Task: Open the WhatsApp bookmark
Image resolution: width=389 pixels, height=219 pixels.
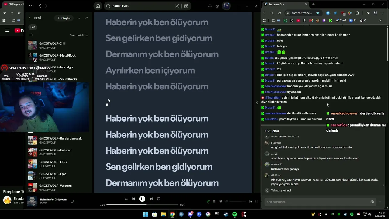Action: tap(285, 20)
